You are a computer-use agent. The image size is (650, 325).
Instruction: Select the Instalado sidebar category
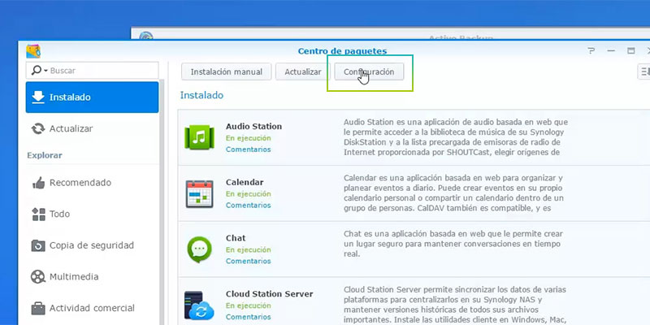click(x=92, y=97)
